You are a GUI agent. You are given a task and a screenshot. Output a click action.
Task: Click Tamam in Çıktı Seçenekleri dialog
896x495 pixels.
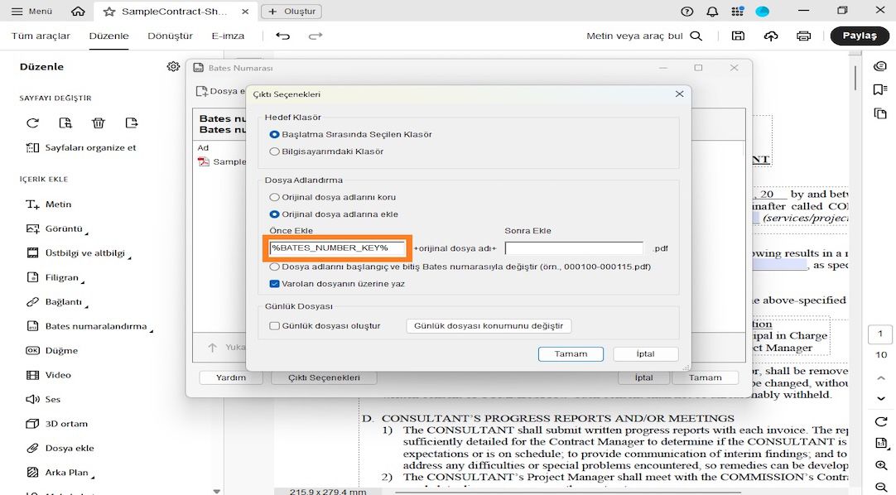(571, 354)
